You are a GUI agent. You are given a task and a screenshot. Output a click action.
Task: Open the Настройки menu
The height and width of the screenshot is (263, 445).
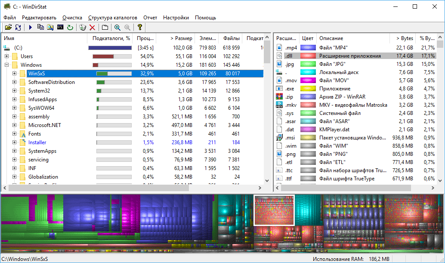click(x=176, y=18)
